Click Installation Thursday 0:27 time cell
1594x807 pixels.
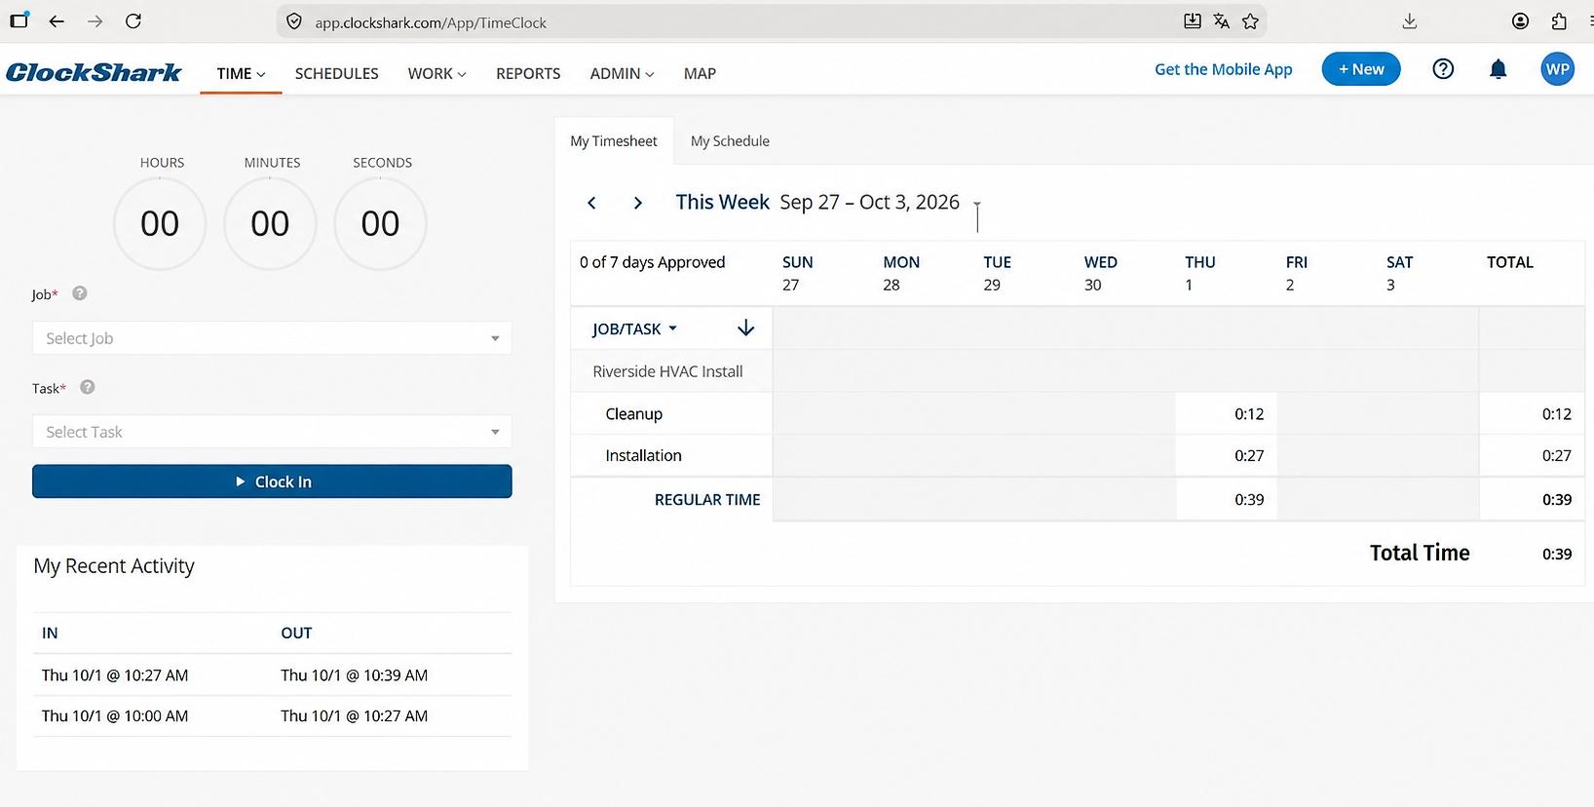(x=1226, y=456)
